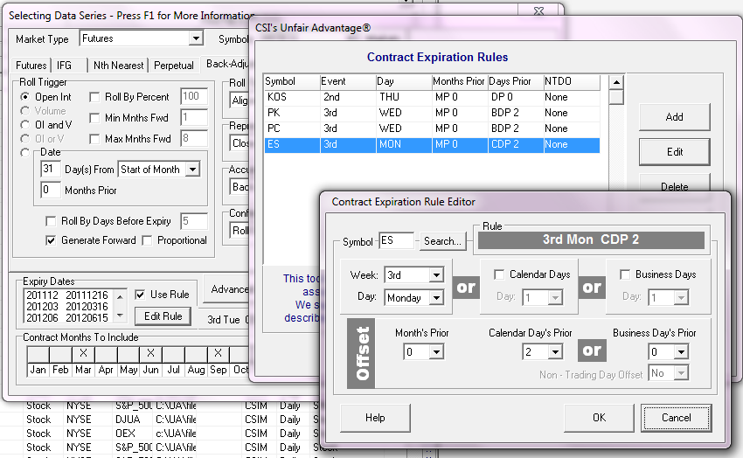Screen dimensions: 743x458
Task: Click the Symbol ES input field
Action: (397, 240)
